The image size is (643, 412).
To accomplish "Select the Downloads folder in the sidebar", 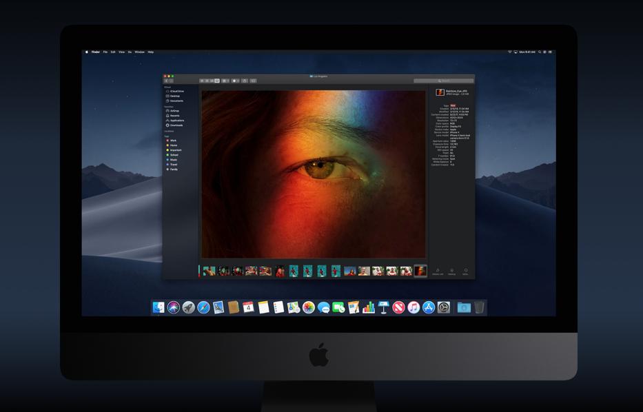I will pos(176,125).
